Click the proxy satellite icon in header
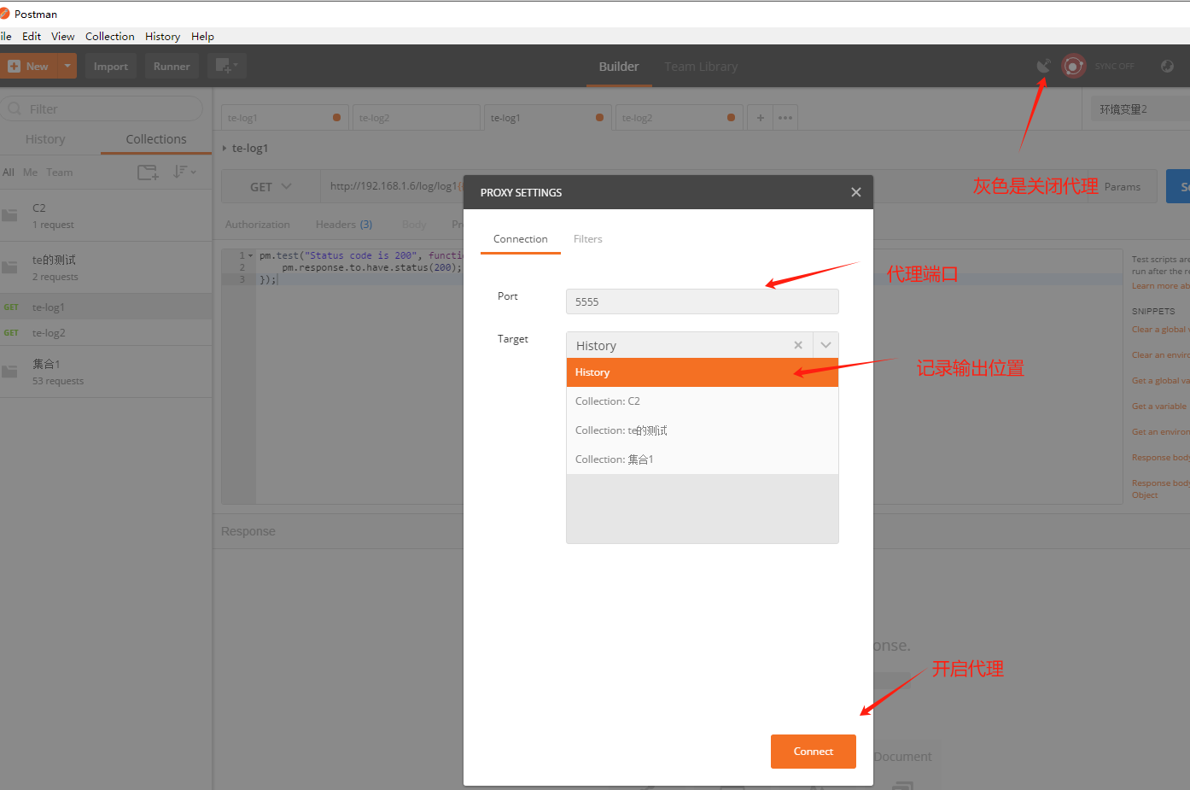The image size is (1190, 790). [x=1043, y=66]
